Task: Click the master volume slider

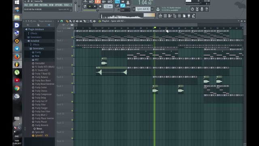Action: tap(76, 6)
